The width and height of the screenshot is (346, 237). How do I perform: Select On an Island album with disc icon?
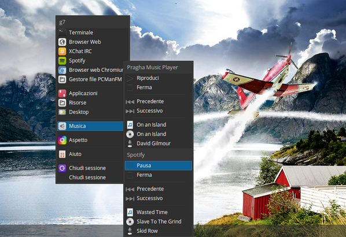159,134
